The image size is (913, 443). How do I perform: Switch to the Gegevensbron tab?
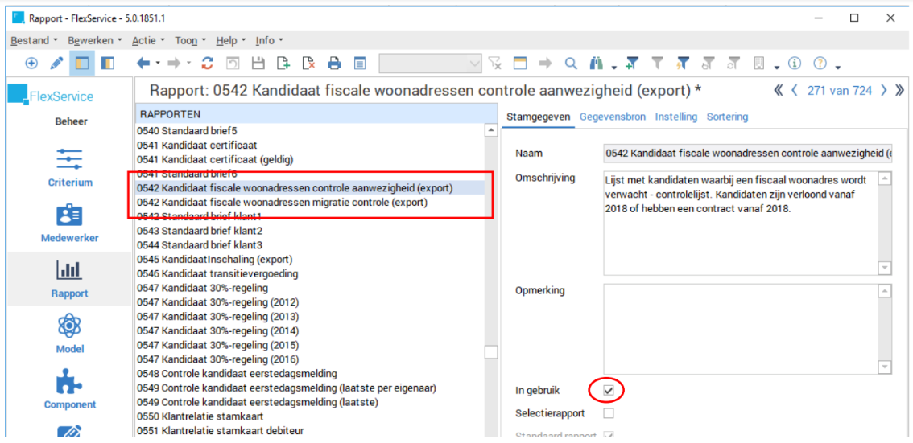click(612, 117)
